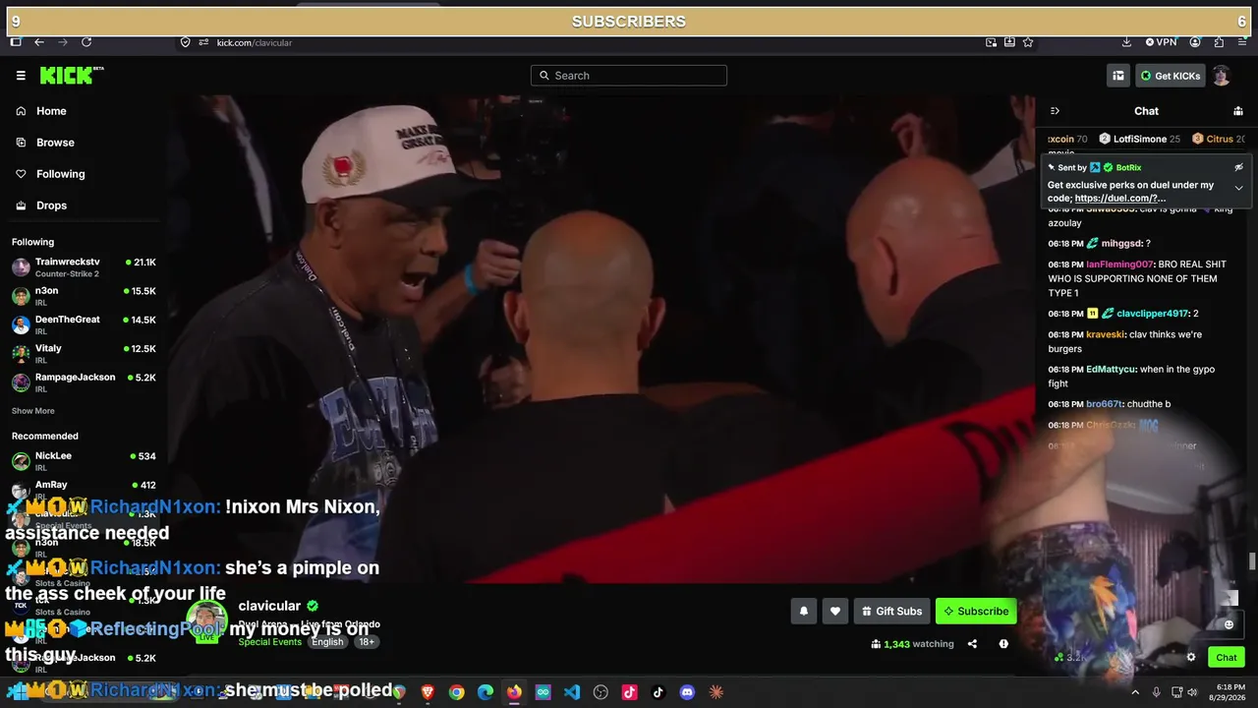Click the browser sidebar toggle icon
Viewport: 1258px width, 708px height.
(x=16, y=42)
